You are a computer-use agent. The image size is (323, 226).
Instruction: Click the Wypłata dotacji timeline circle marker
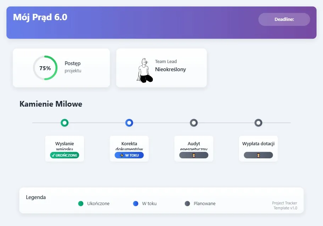tap(258, 123)
